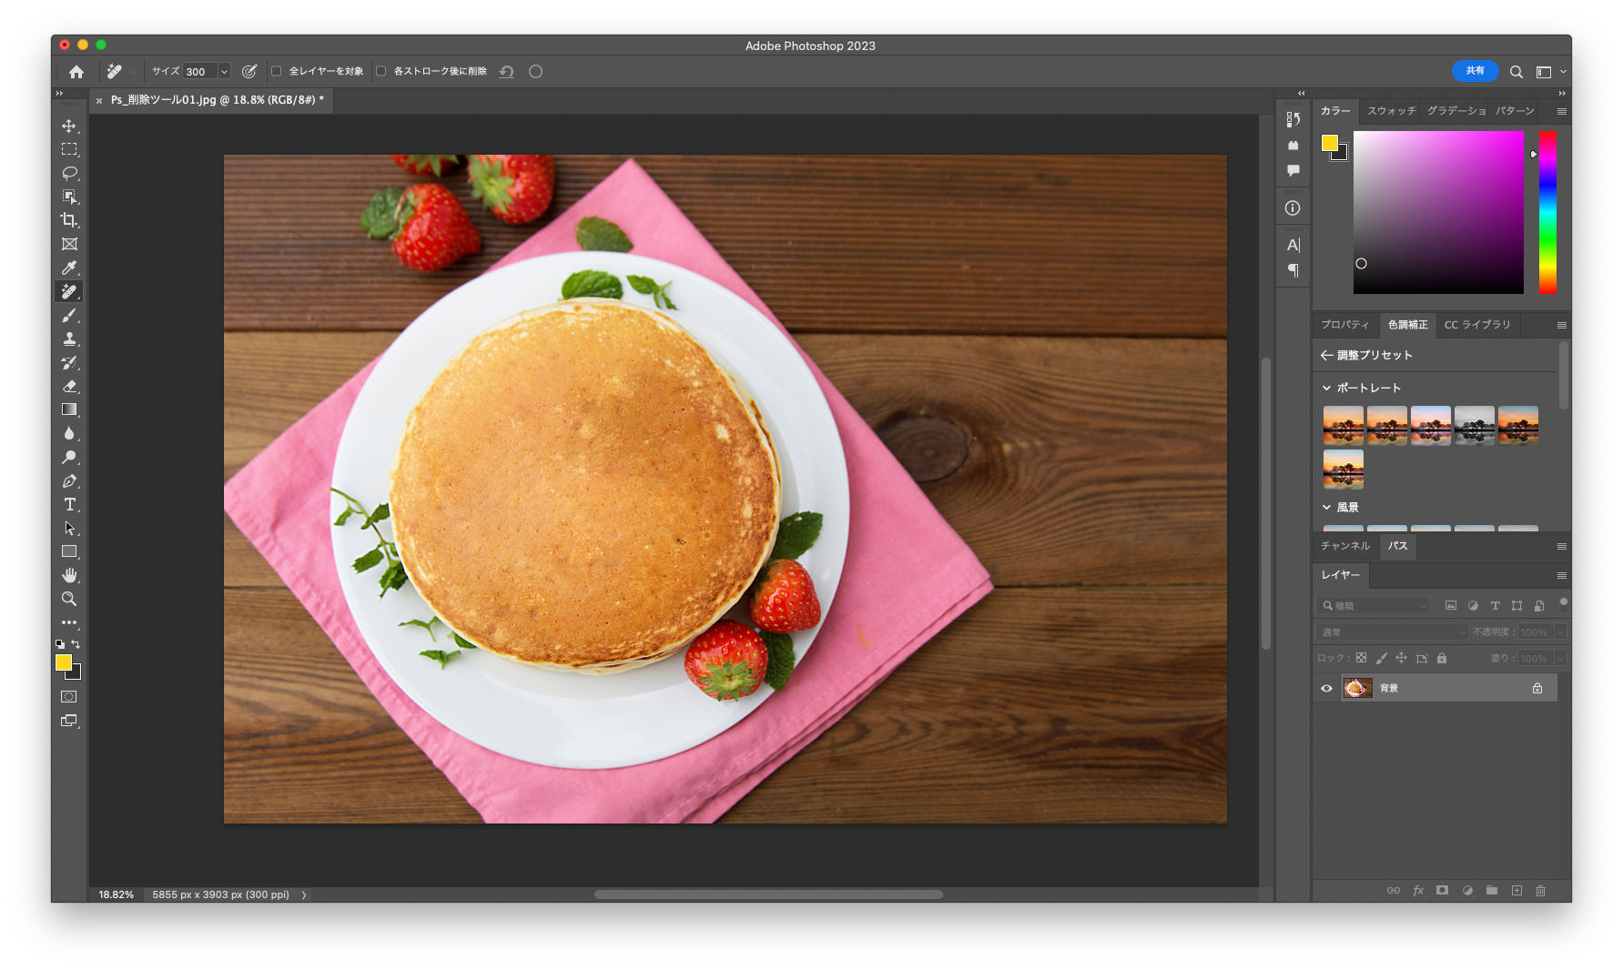This screenshot has height=970, width=1623.
Task: Select the Crop tool
Action: click(x=69, y=220)
